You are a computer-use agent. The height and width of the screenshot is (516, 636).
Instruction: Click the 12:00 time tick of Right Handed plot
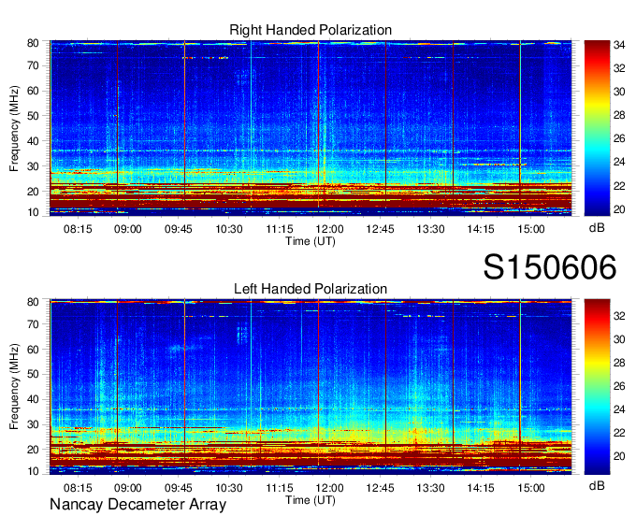tap(330, 229)
